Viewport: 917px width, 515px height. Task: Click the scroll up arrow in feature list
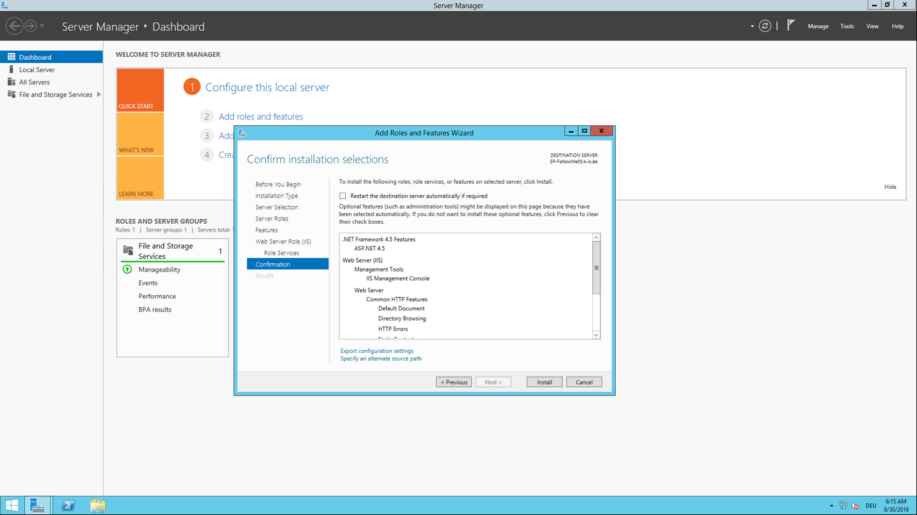[x=597, y=238]
